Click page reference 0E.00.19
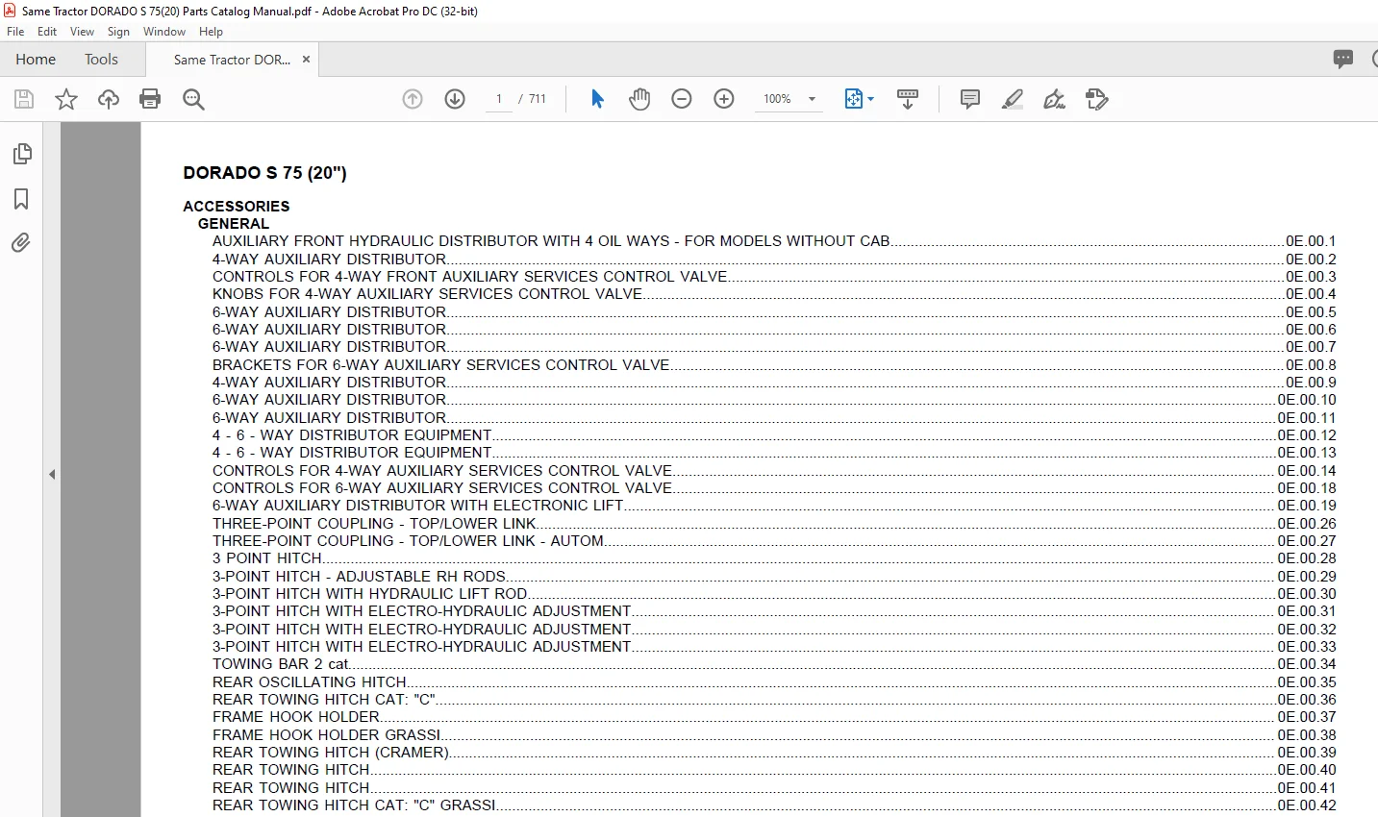Screen dimensions: 1378x817 pyautogui.click(x=1307, y=506)
